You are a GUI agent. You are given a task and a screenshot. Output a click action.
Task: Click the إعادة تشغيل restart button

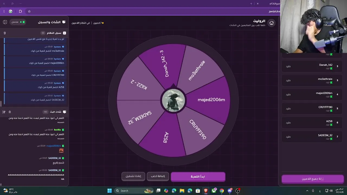click(133, 176)
